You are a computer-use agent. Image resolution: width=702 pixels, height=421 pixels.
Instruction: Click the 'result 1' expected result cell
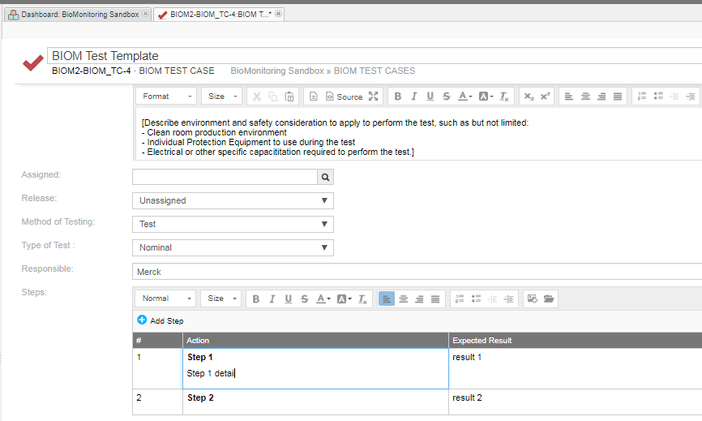pos(576,368)
